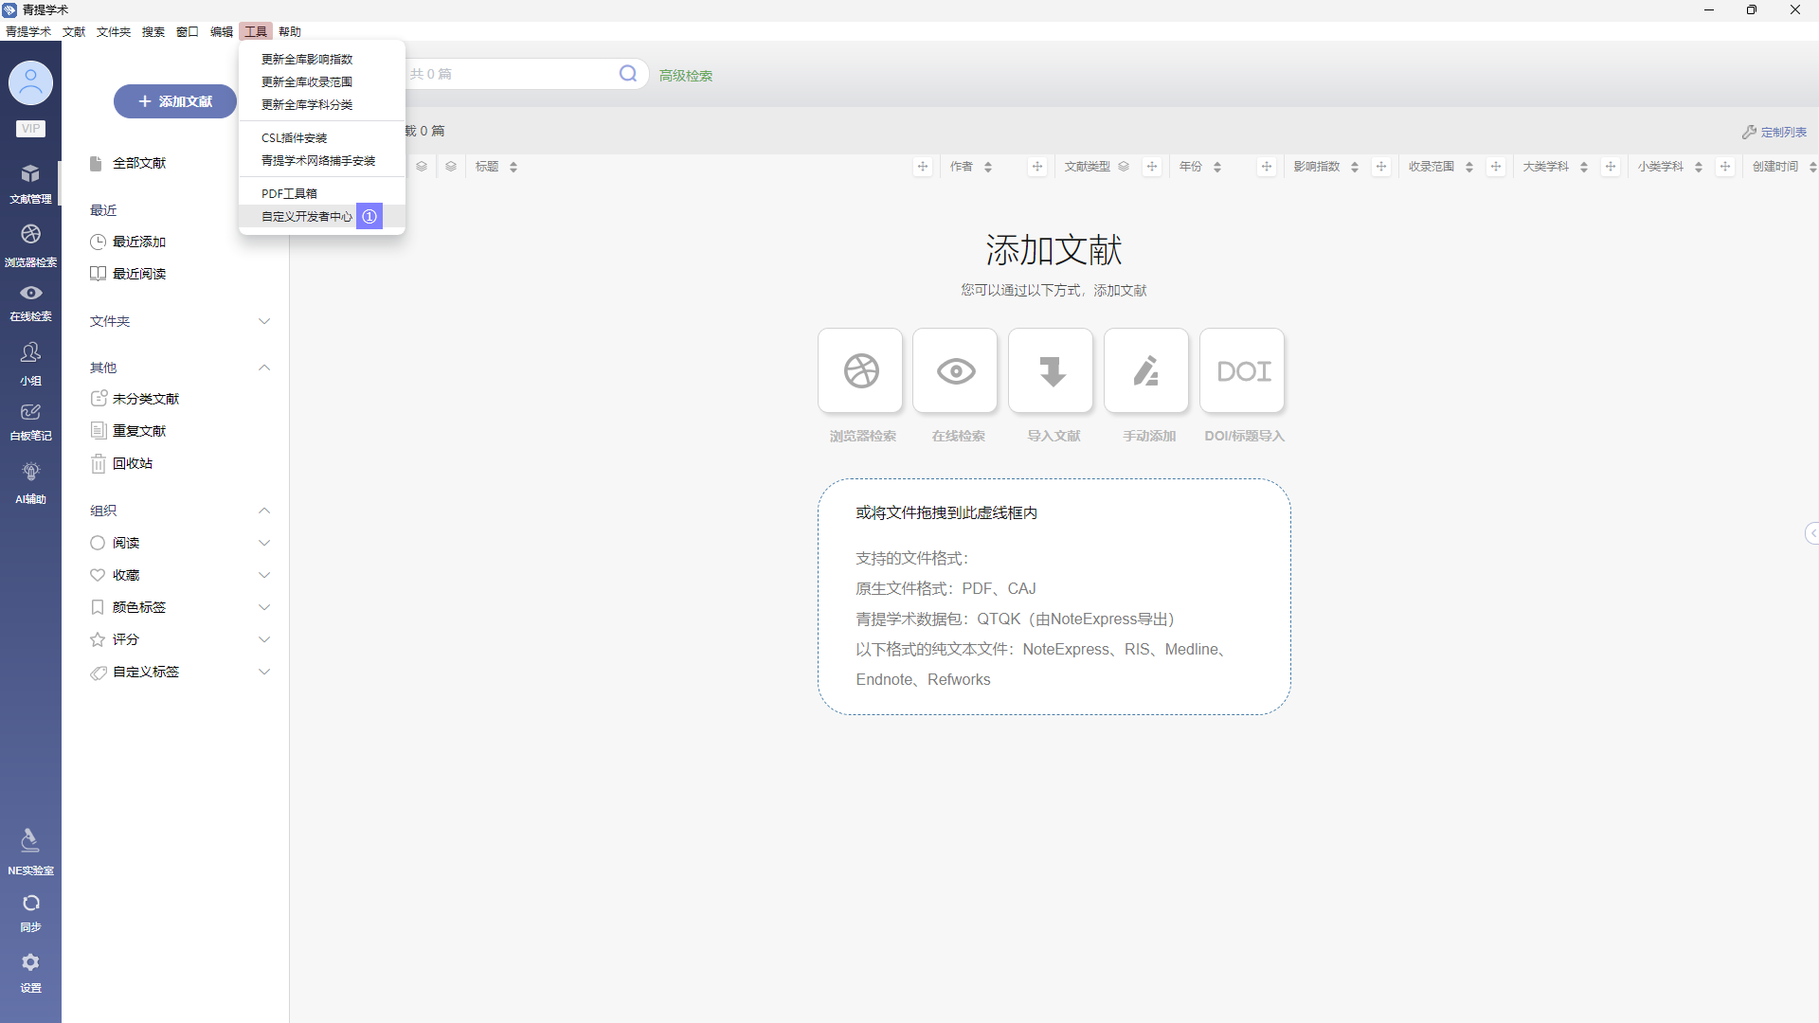Open NE实验室 microscope icon
1819x1023 pixels.
coord(30,841)
